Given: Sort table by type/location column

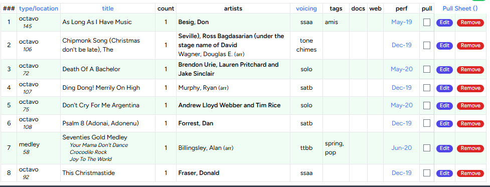Looking at the screenshot, I should tap(39, 9).
